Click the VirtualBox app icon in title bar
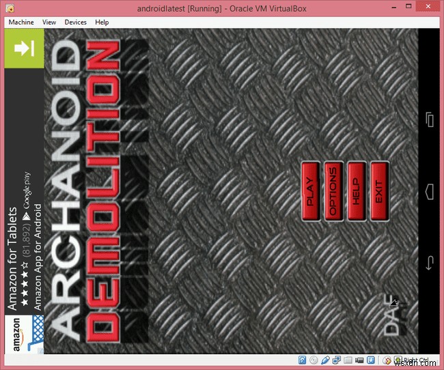The image size is (444, 370). (10, 8)
